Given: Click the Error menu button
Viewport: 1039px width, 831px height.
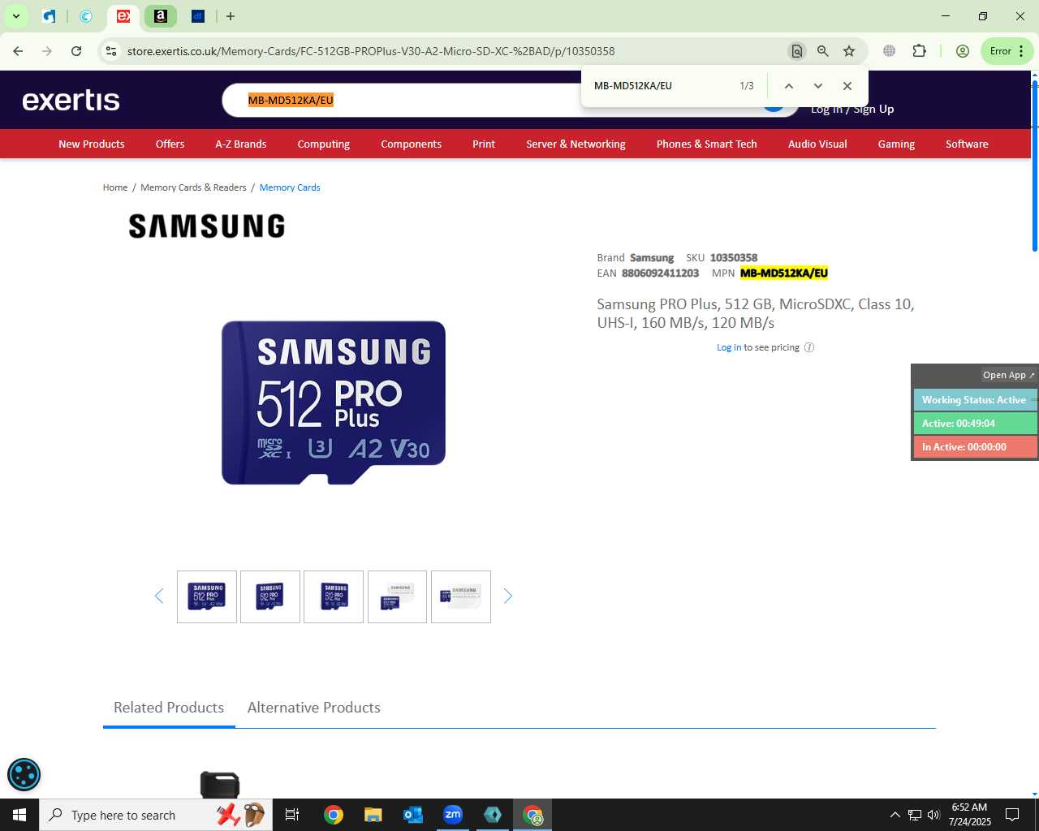Looking at the screenshot, I should (1007, 51).
